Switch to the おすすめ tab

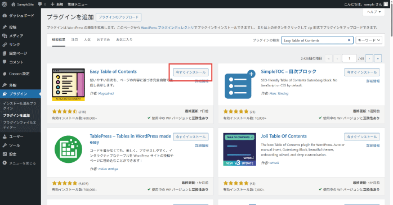coord(103,40)
